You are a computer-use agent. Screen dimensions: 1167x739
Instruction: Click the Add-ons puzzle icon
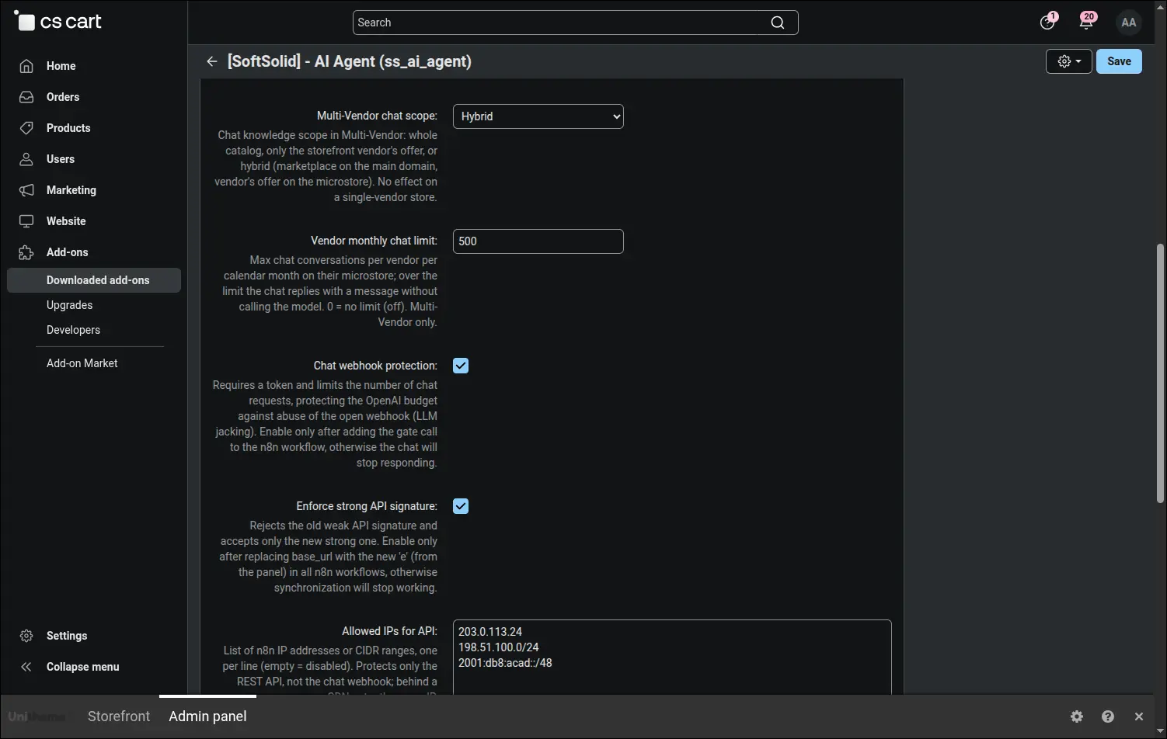coord(26,252)
